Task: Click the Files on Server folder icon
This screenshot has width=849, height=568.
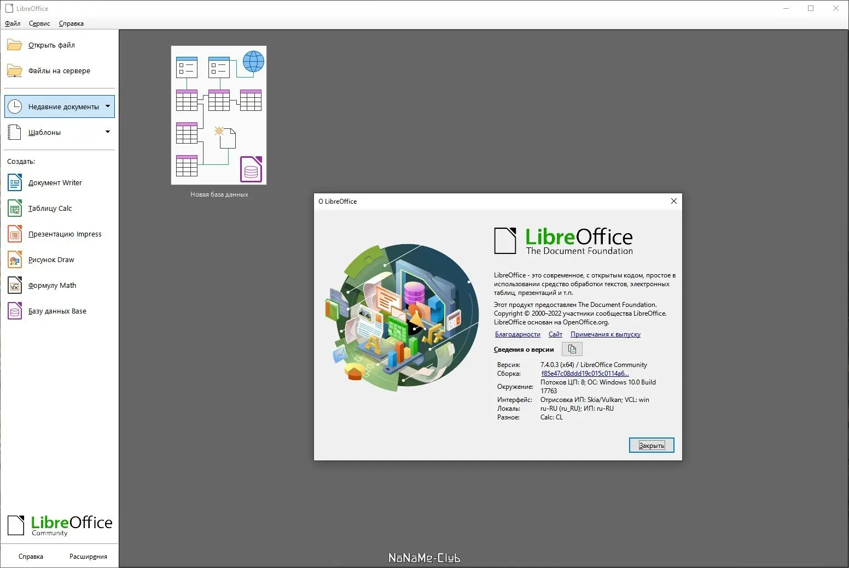Action: point(15,70)
